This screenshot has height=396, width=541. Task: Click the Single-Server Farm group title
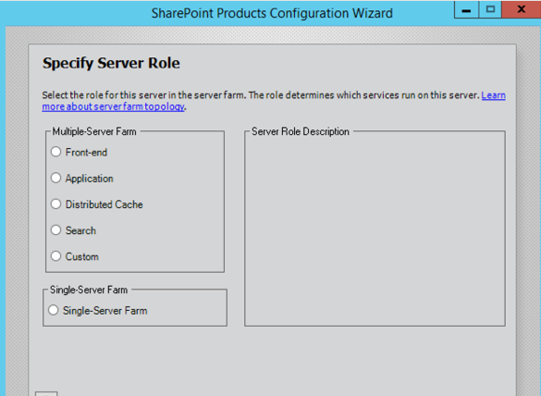[89, 290]
